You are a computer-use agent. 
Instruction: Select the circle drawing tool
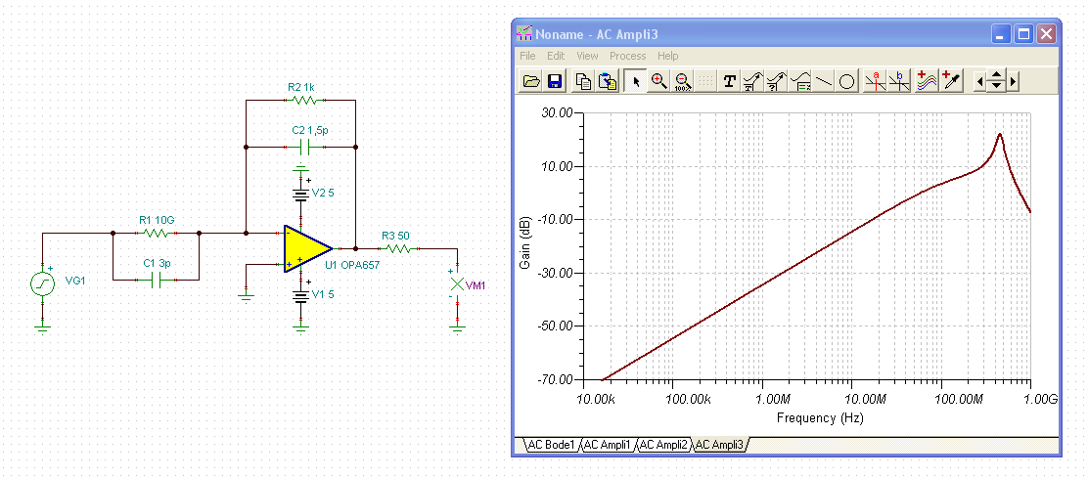point(846,81)
